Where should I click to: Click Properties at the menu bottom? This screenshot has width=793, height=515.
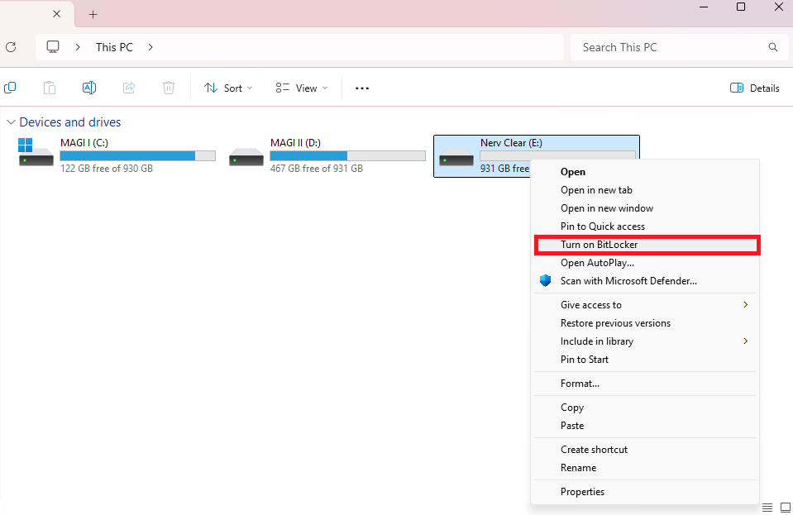(x=582, y=491)
